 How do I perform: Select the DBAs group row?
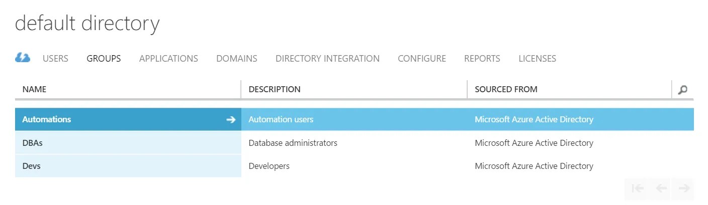point(355,143)
